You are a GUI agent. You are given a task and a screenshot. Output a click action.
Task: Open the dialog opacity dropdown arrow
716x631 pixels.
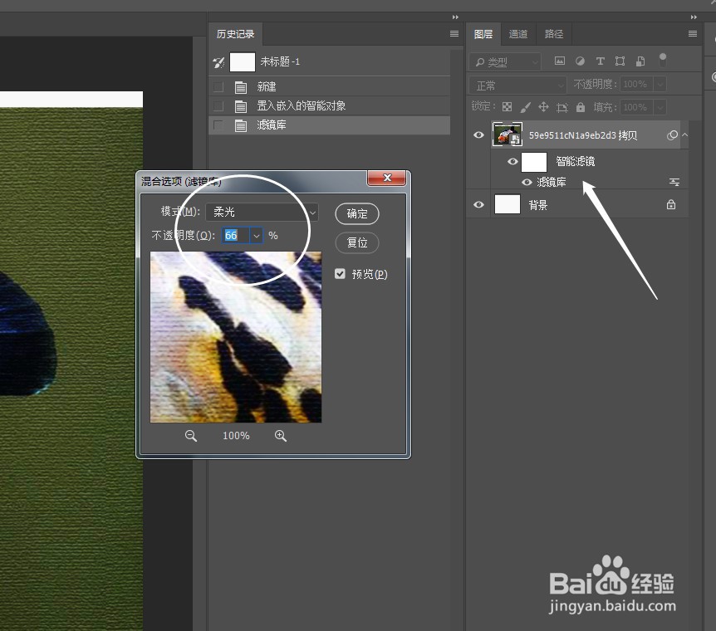coord(257,236)
